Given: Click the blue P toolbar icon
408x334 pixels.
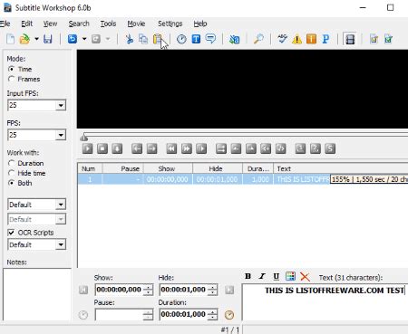Looking at the screenshot, I should pos(325,39).
